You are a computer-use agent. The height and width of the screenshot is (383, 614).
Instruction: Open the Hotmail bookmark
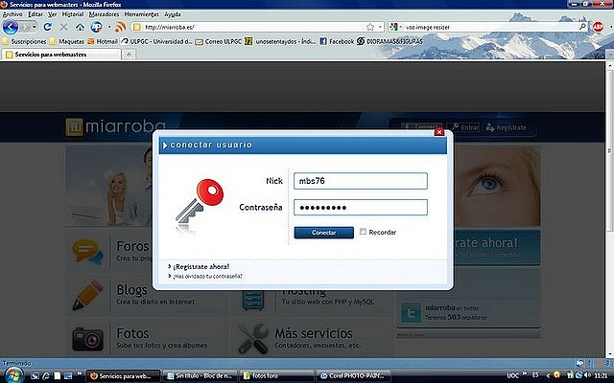pyautogui.click(x=103, y=41)
